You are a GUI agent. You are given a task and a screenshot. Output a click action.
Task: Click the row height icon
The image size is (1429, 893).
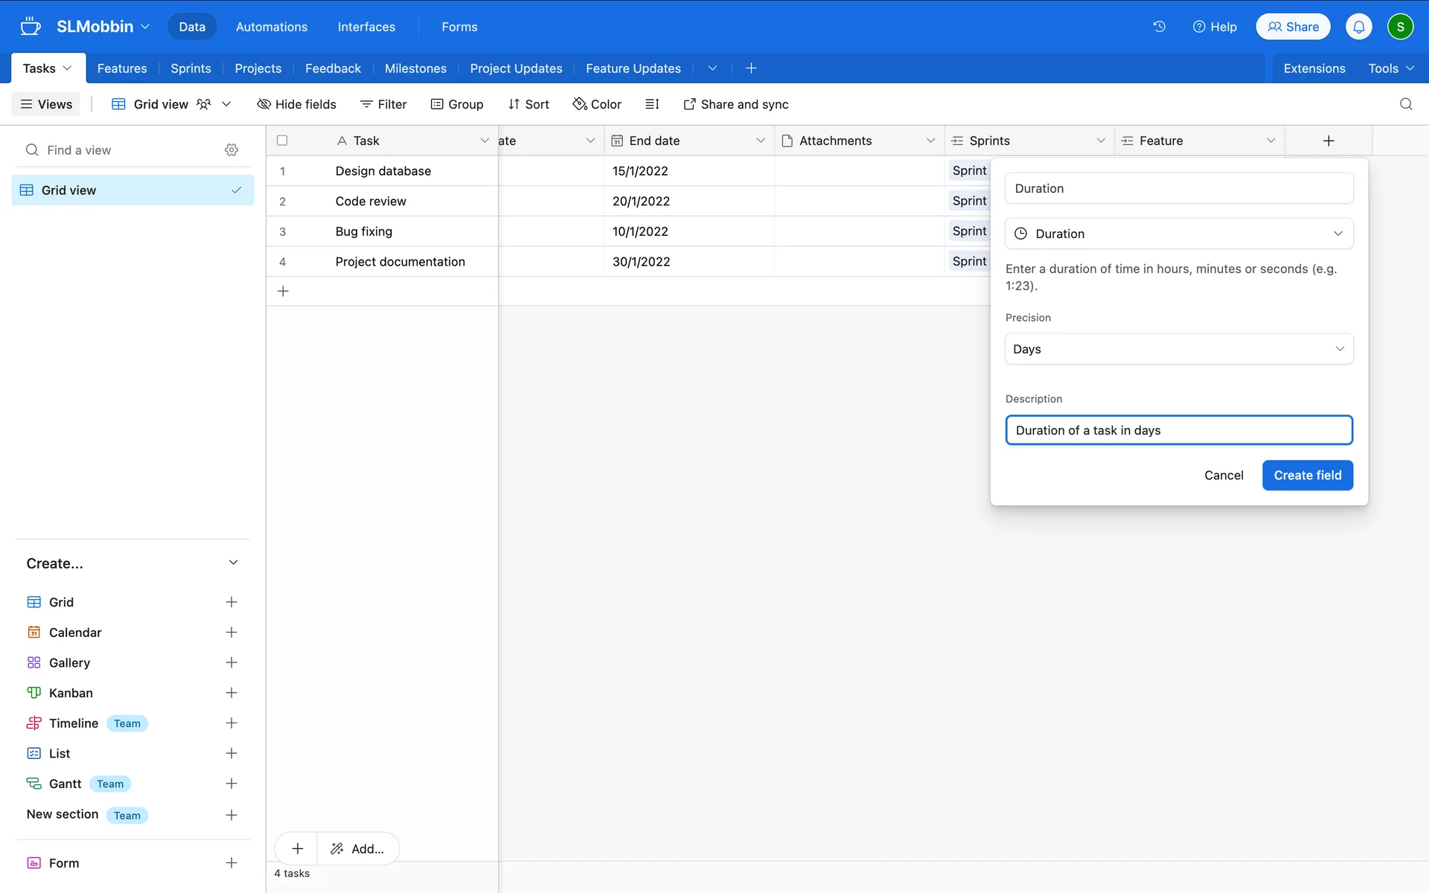click(x=652, y=104)
